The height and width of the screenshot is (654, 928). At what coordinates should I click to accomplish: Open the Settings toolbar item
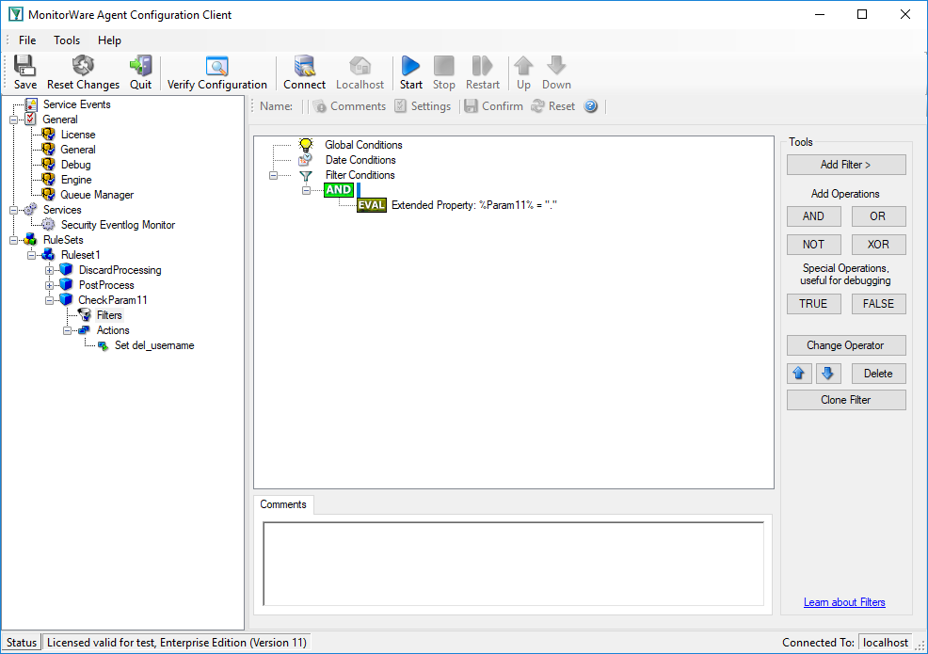[423, 106]
